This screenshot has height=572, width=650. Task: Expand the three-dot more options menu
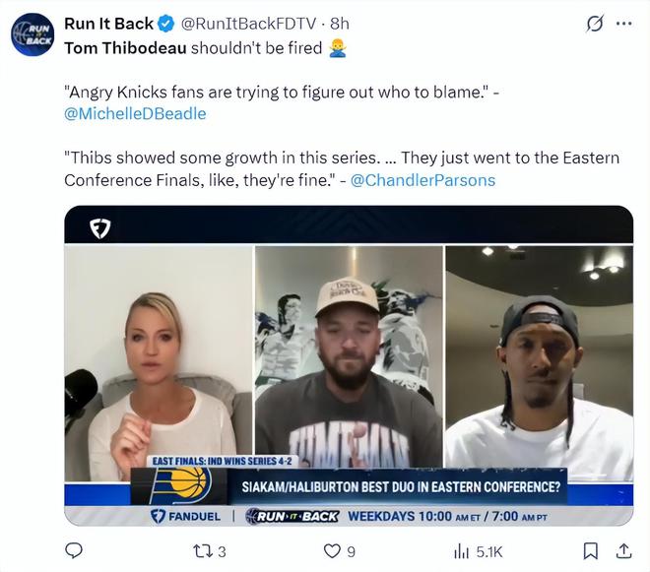coord(623,24)
